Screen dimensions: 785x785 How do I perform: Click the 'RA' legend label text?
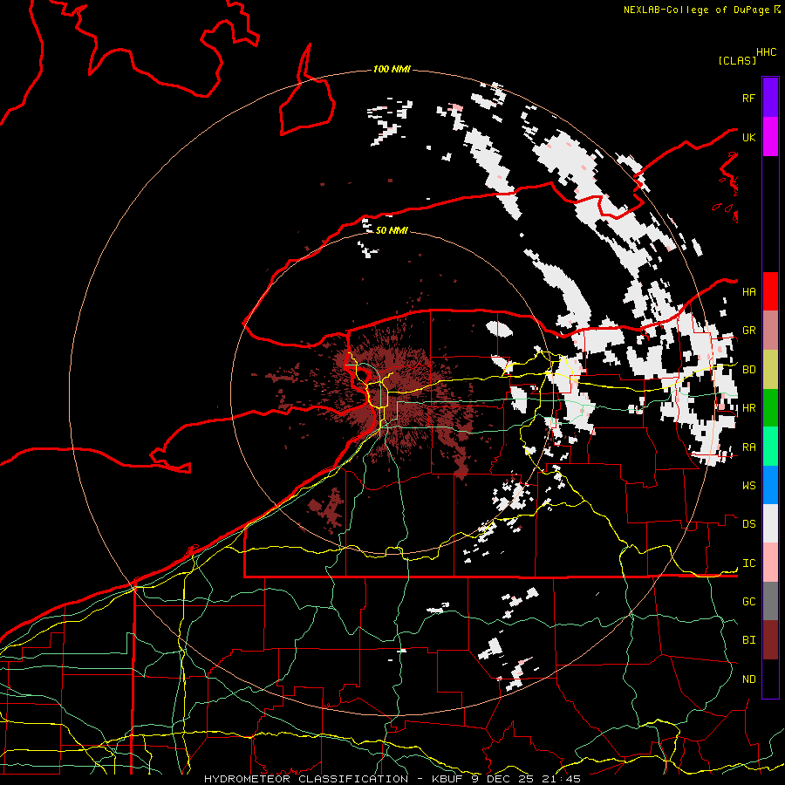(x=748, y=447)
